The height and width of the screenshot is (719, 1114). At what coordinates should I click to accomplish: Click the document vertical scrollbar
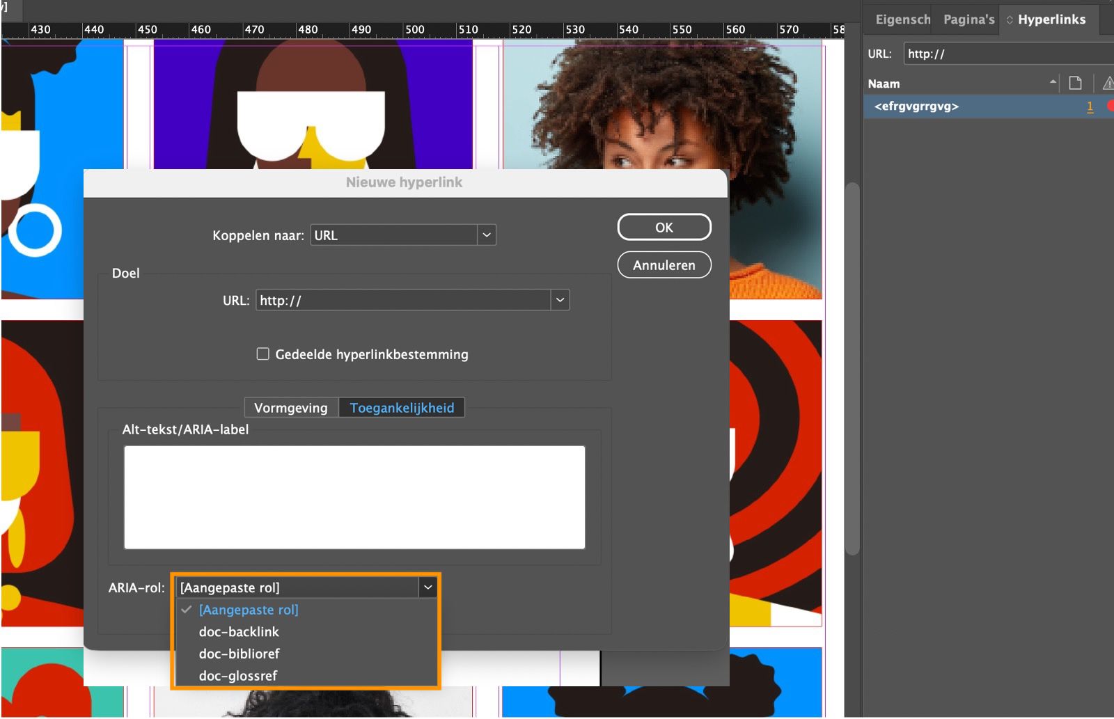852,368
